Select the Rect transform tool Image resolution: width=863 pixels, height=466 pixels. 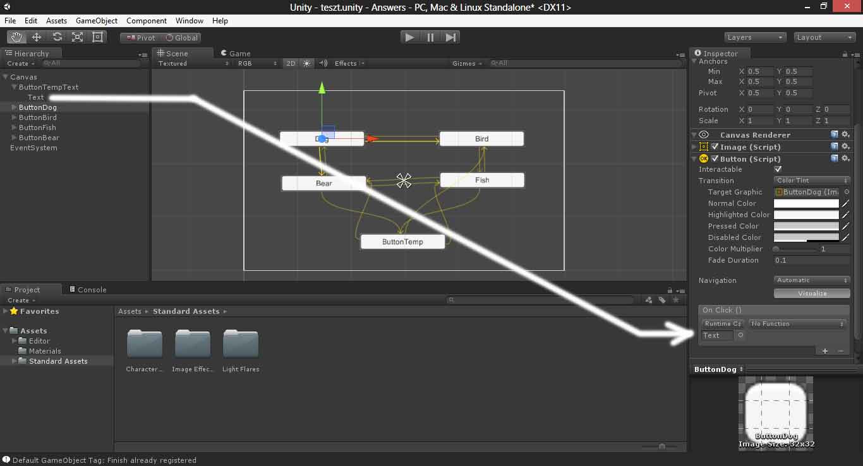click(97, 37)
